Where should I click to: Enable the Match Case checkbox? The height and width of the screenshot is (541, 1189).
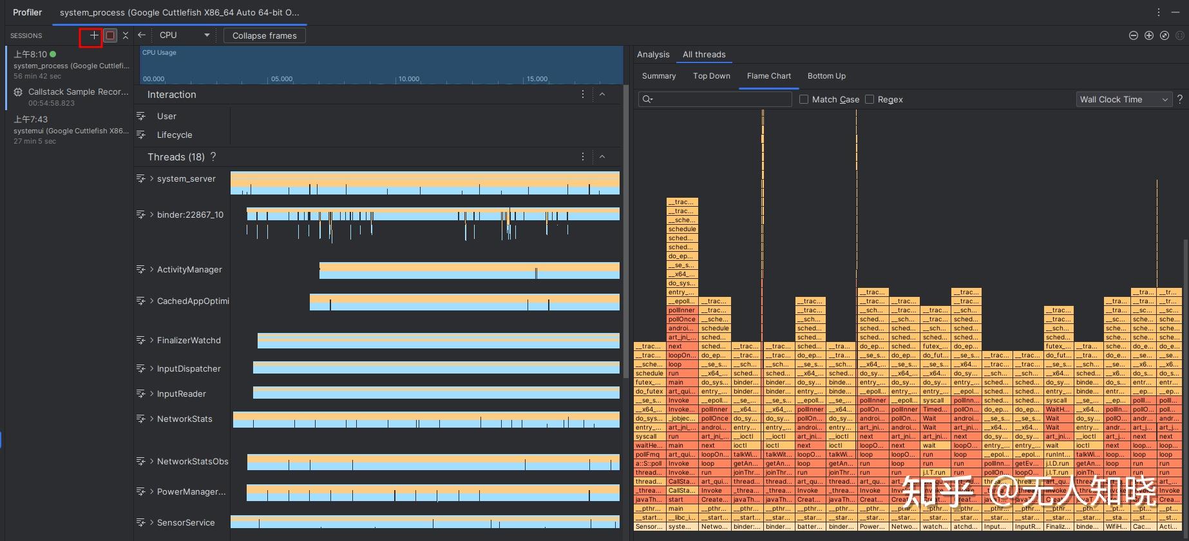point(804,99)
